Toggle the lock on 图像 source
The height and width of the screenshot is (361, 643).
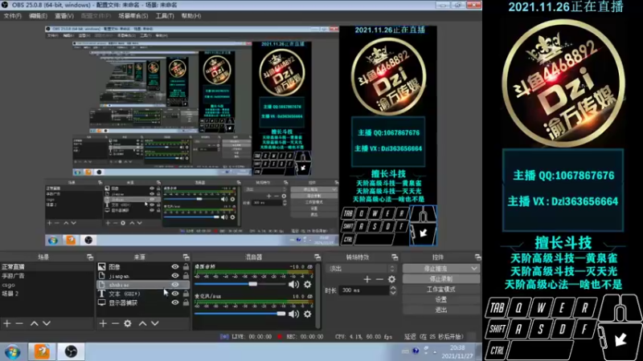186,267
